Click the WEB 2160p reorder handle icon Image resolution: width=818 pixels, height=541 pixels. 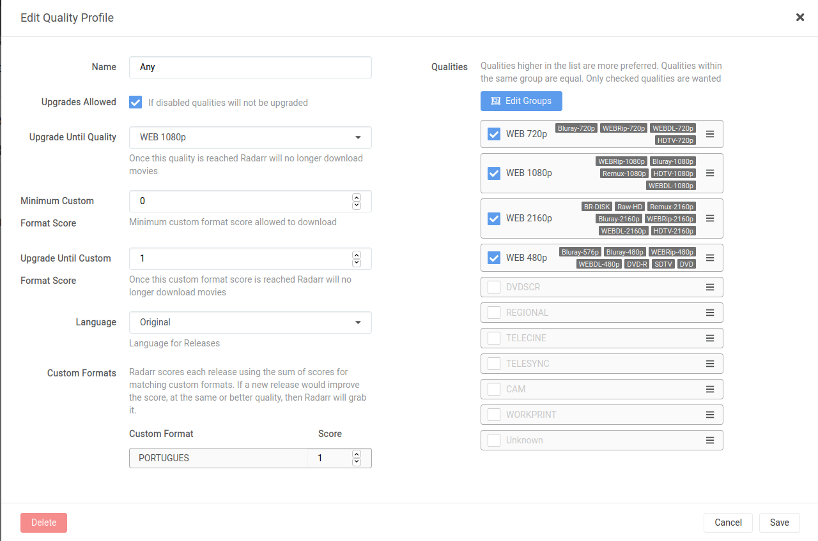tap(709, 218)
